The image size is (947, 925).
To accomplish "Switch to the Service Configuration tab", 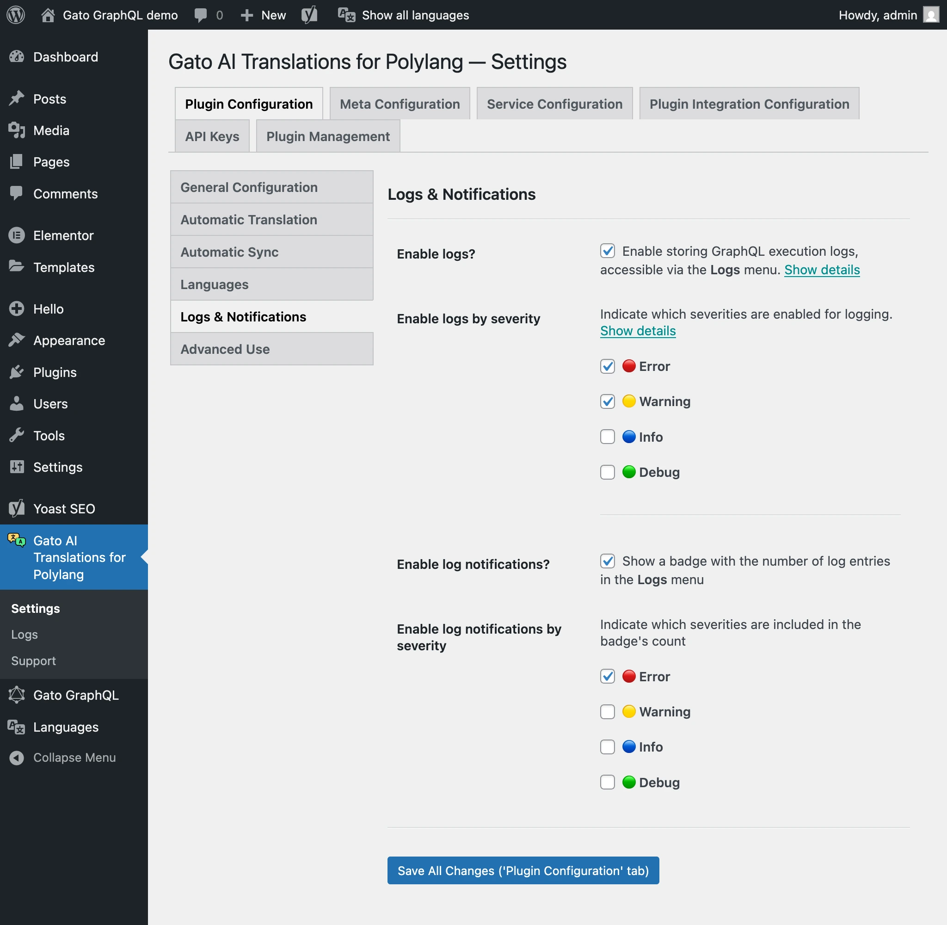I will click(x=554, y=104).
